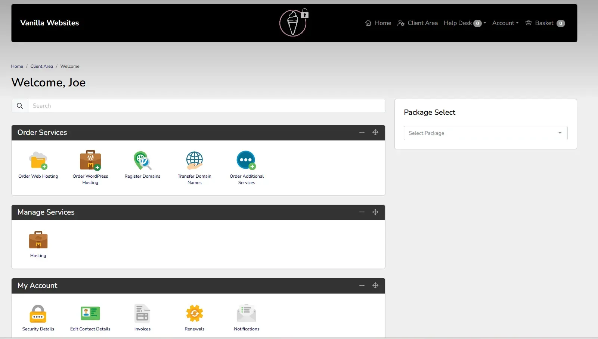
Task: Open the Hosting briefcase icon
Action: (x=38, y=240)
